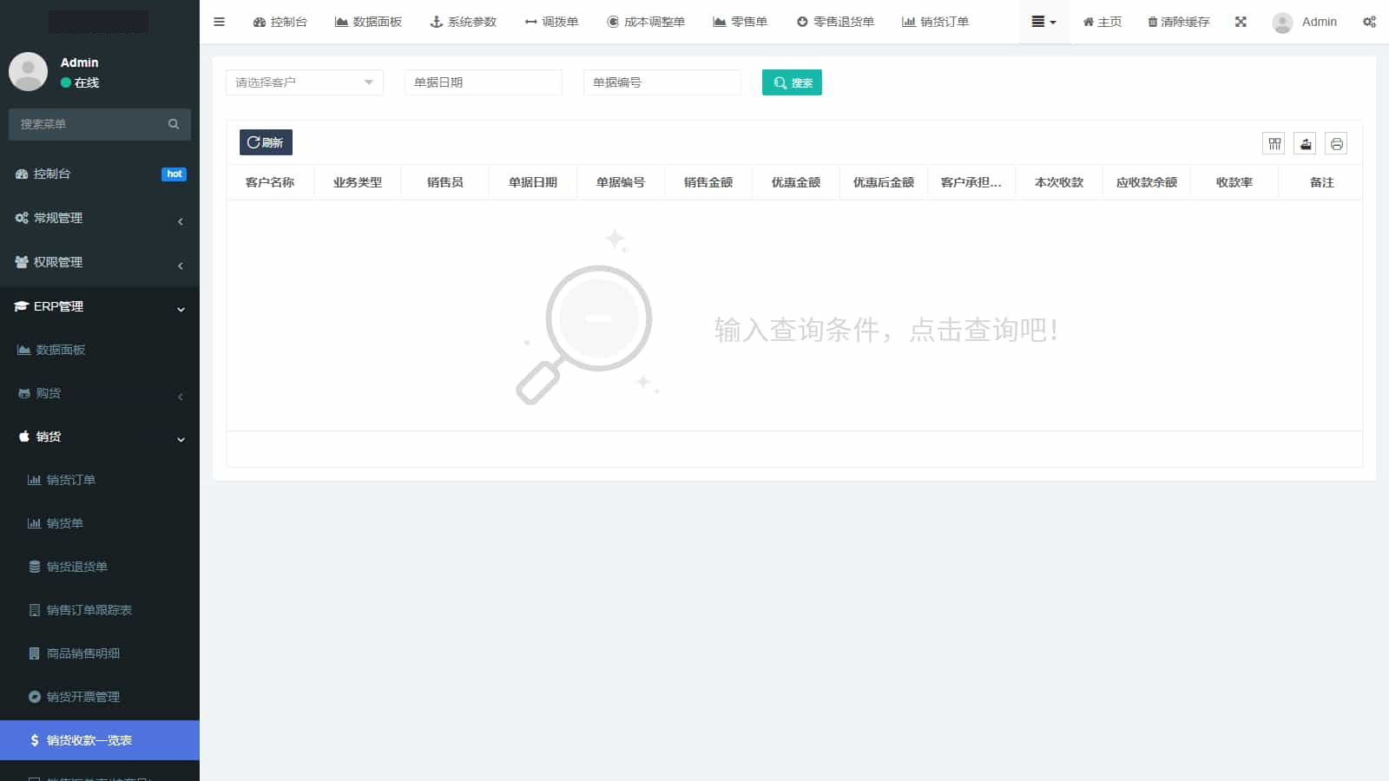Open the 零售退货单 retail returns page
Image resolution: width=1389 pixels, height=781 pixels.
tap(835, 22)
